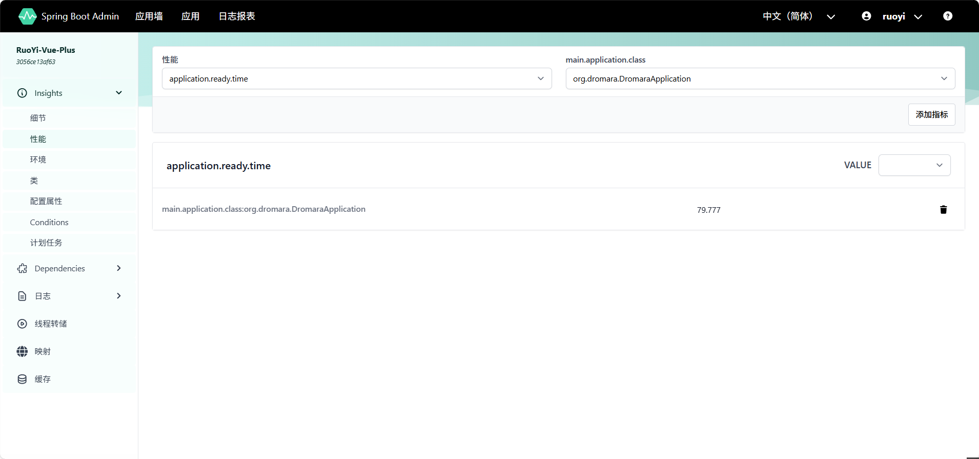Click the user account avatar icon

pos(866,16)
